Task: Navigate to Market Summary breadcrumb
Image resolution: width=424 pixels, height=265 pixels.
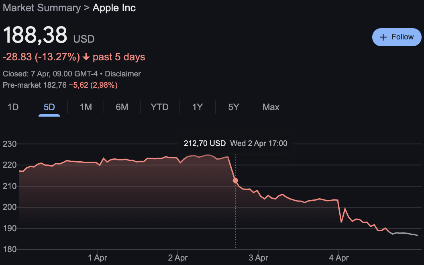Action: coord(41,8)
